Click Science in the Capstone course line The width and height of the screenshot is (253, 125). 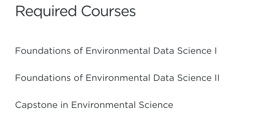(156, 105)
